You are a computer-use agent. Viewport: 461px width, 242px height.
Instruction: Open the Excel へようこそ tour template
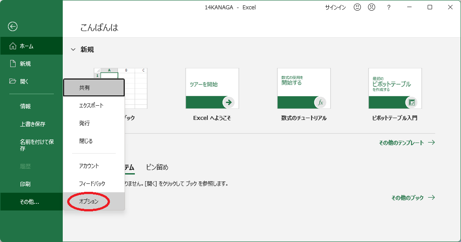click(212, 88)
